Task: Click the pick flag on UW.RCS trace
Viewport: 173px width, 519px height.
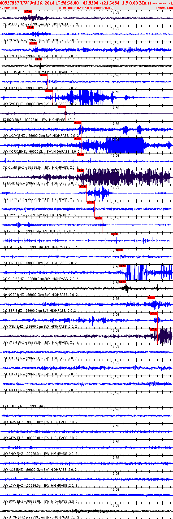Action: click(114, 234)
